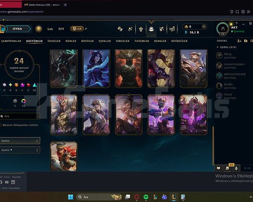Open Spotify from the Windows taskbar
The image size is (253, 202).
click(x=146, y=197)
